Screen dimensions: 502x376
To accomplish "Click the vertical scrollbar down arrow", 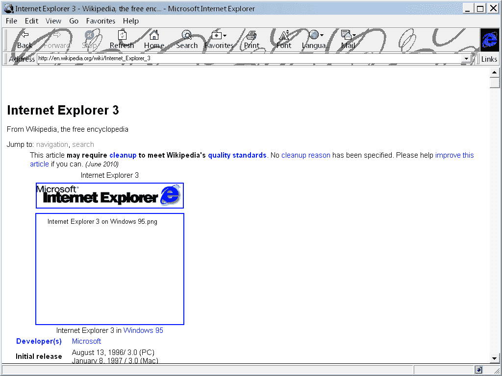I will click(494, 358).
